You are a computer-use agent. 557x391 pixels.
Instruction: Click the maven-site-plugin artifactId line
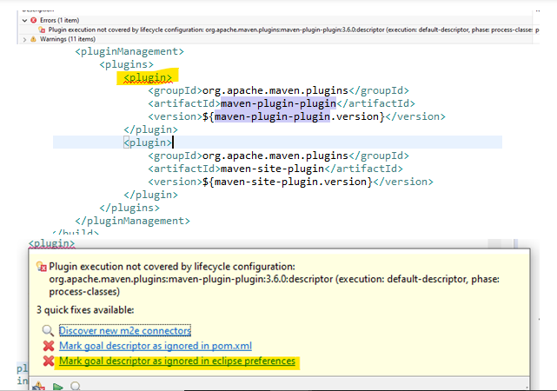point(275,169)
